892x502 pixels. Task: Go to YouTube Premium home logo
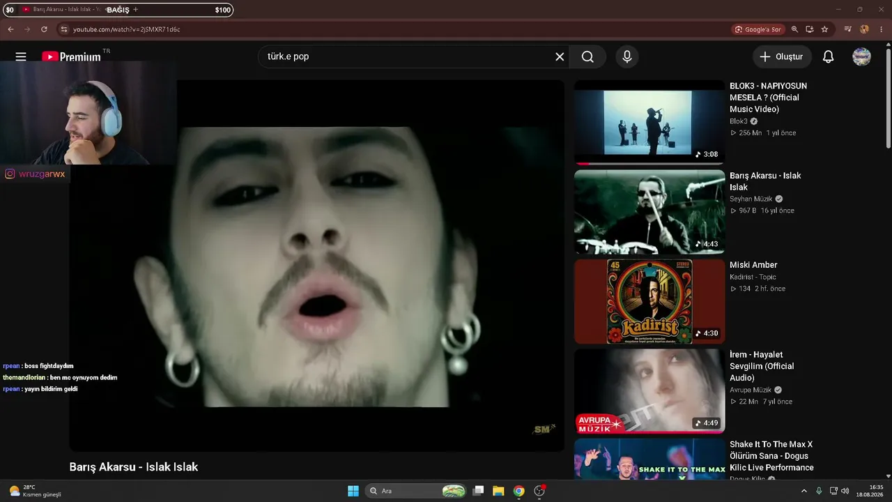pyautogui.click(x=71, y=56)
